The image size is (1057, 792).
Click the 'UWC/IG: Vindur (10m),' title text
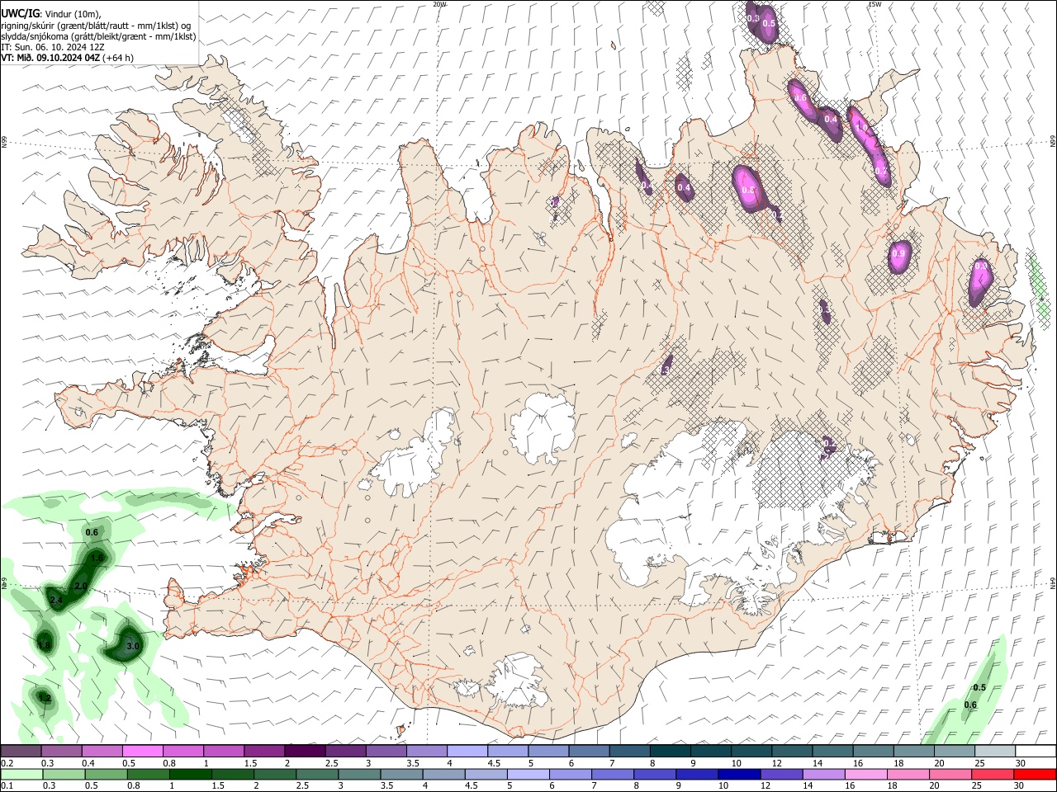point(50,14)
